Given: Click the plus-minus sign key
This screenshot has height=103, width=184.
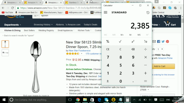Looking at the screenshot, I should 108,81.
